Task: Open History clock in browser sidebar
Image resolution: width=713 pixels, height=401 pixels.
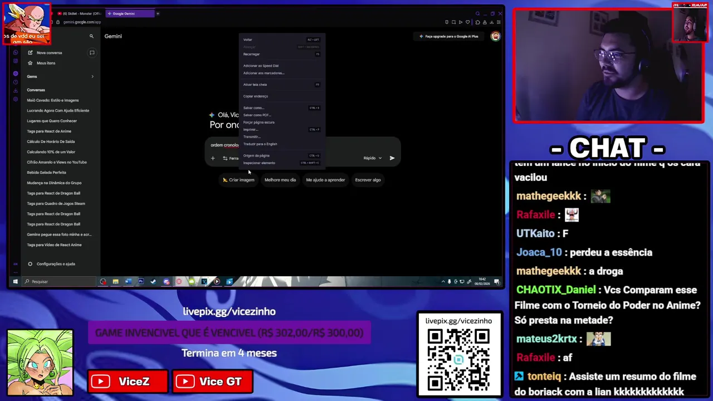Action: 16,82
